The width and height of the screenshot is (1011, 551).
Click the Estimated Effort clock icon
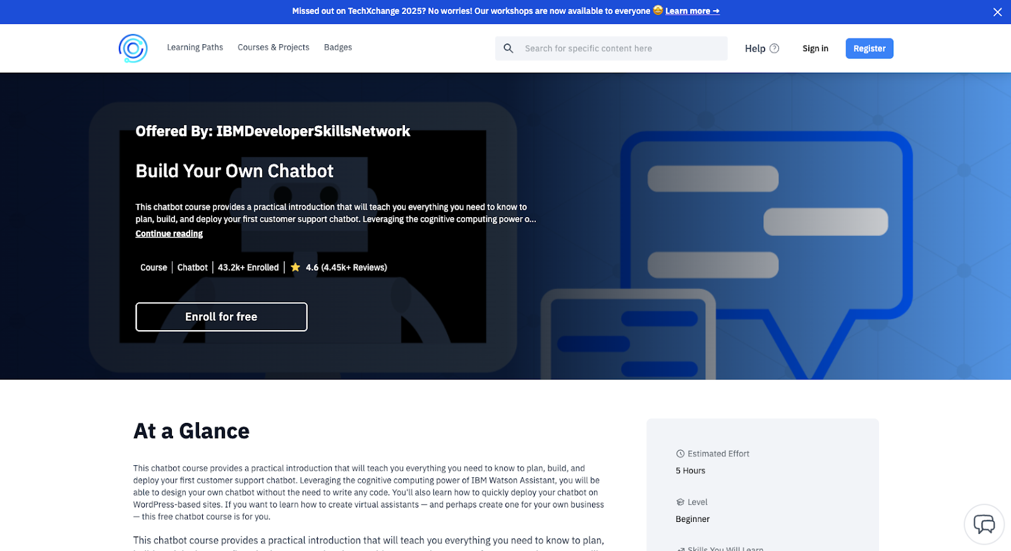pos(681,454)
